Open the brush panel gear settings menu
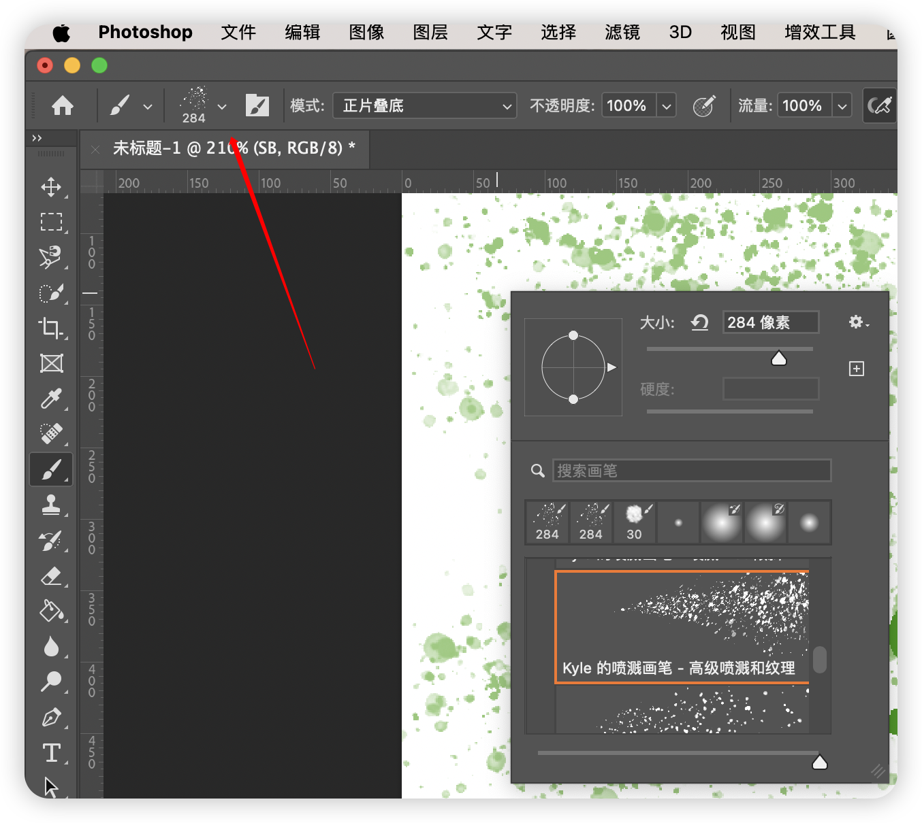The height and width of the screenshot is (823, 922). (858, 322)
